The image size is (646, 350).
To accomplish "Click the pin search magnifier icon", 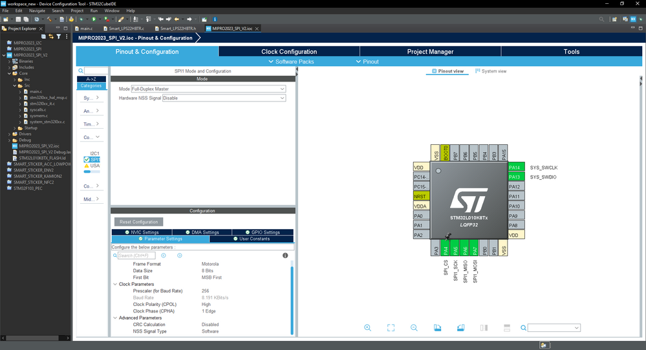I will 523,328.
